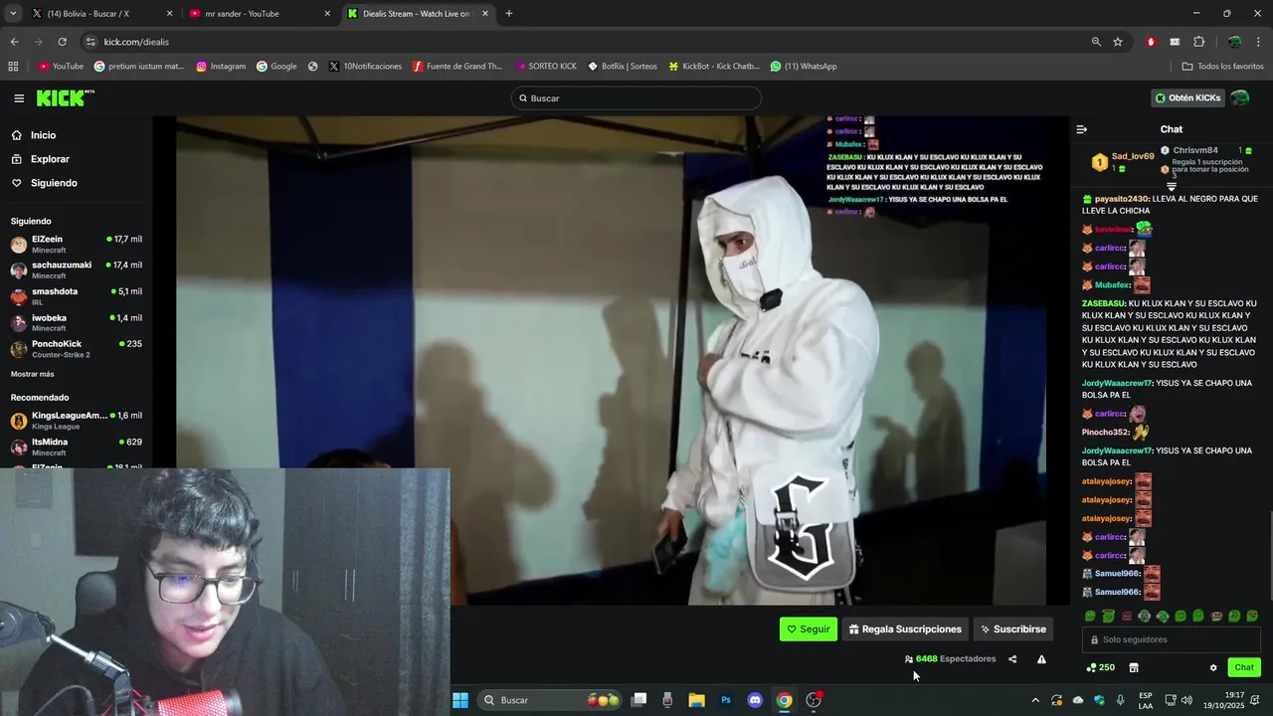Click the 250 channel points indicator
1273x716 pixels.
coord(1100,667)
